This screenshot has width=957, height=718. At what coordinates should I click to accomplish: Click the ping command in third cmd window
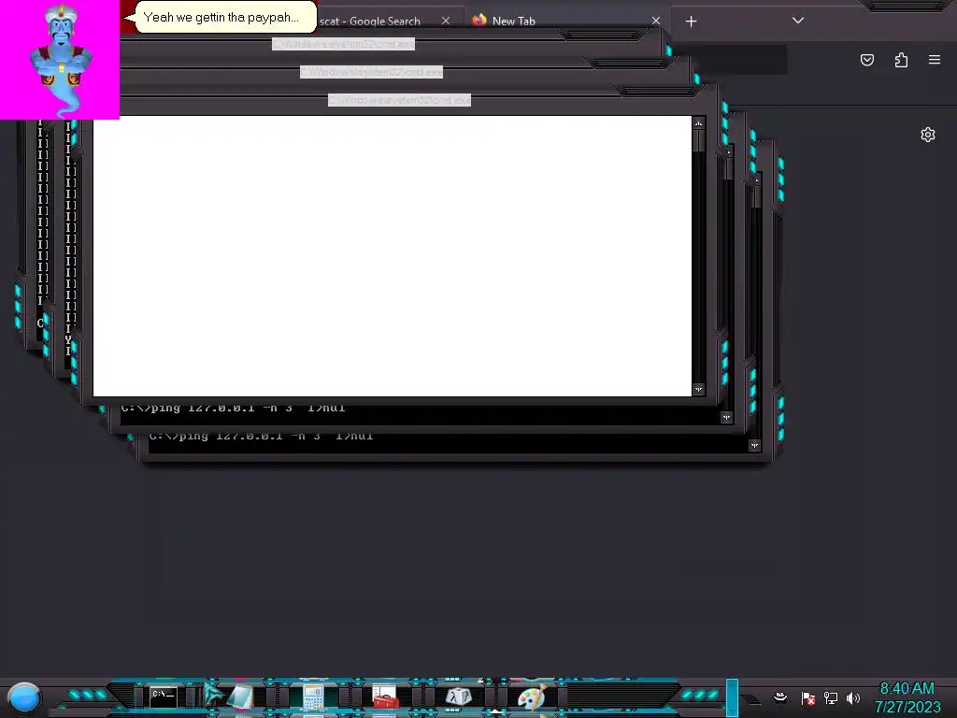tap(262, 437)
